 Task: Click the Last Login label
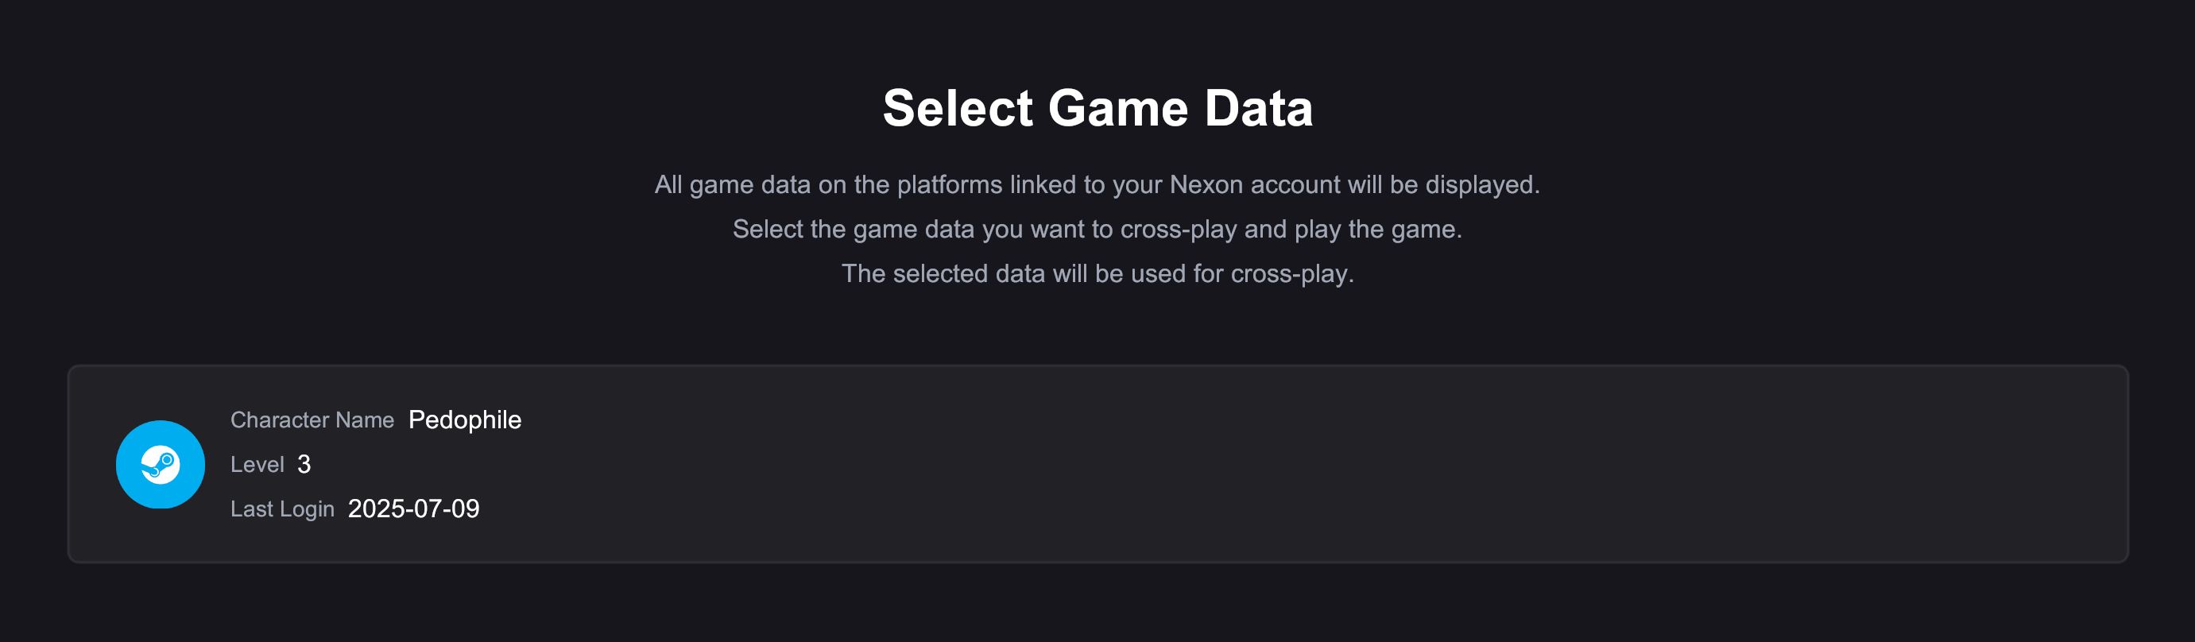coord(282,509)
